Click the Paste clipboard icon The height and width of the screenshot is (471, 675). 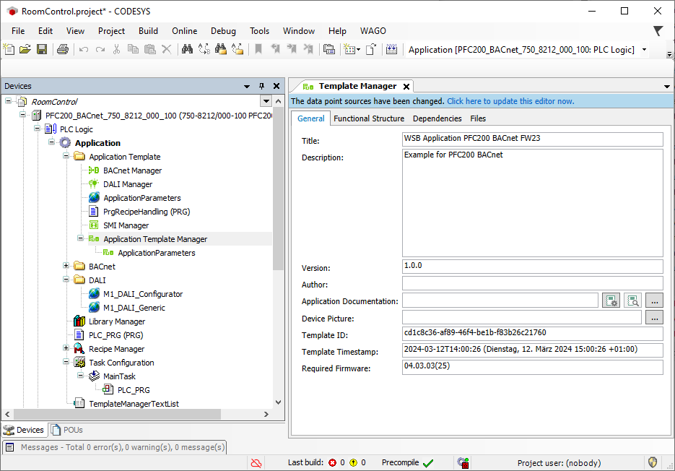(150, 50)
